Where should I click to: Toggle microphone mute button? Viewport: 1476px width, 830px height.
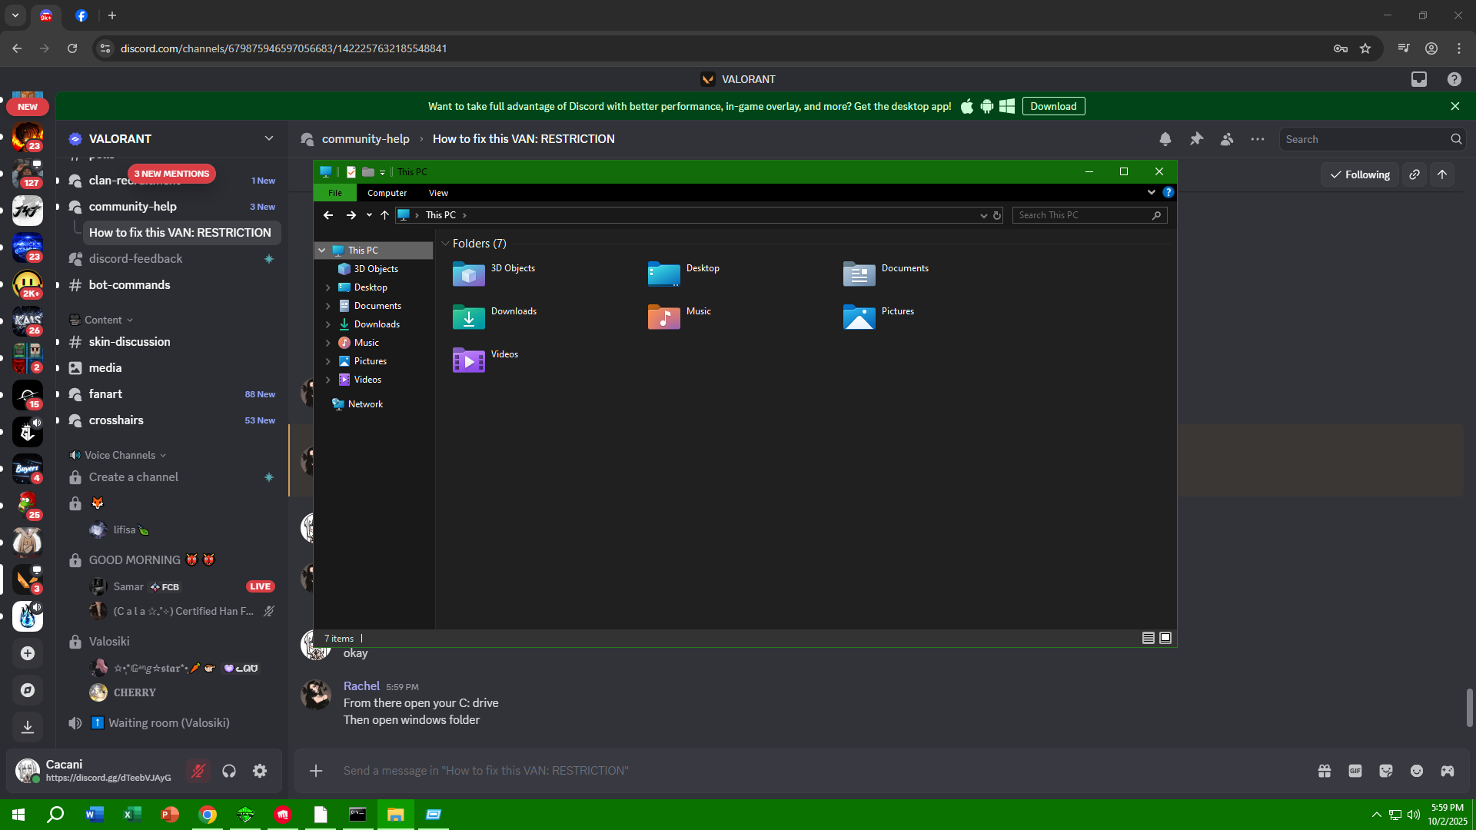click(x=198, y=771)
